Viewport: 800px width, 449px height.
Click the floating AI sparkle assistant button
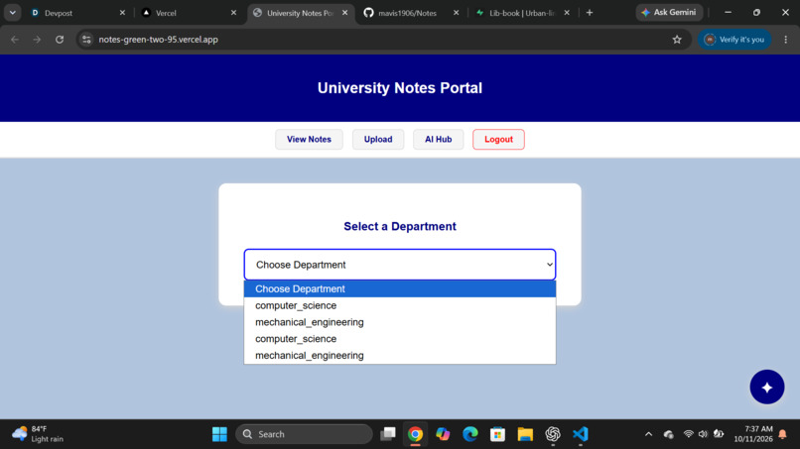(x=767, y=387)
